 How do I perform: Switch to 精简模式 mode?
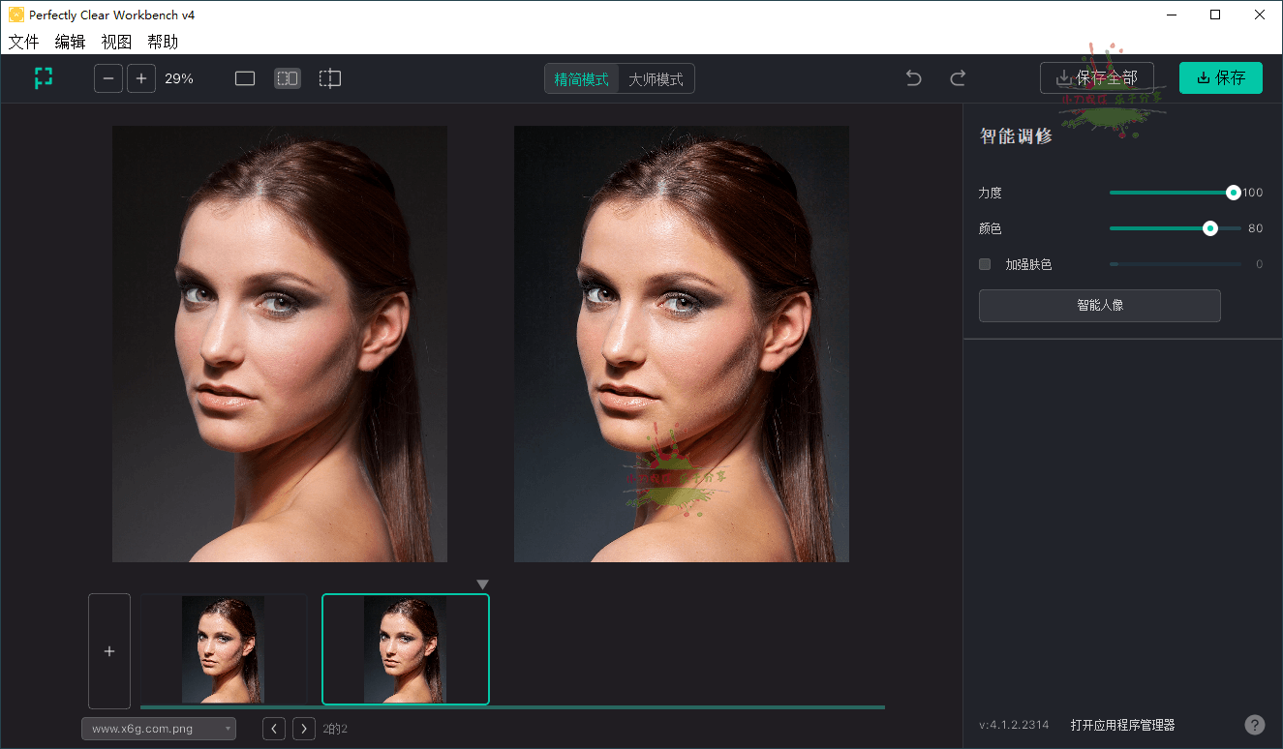582,79
